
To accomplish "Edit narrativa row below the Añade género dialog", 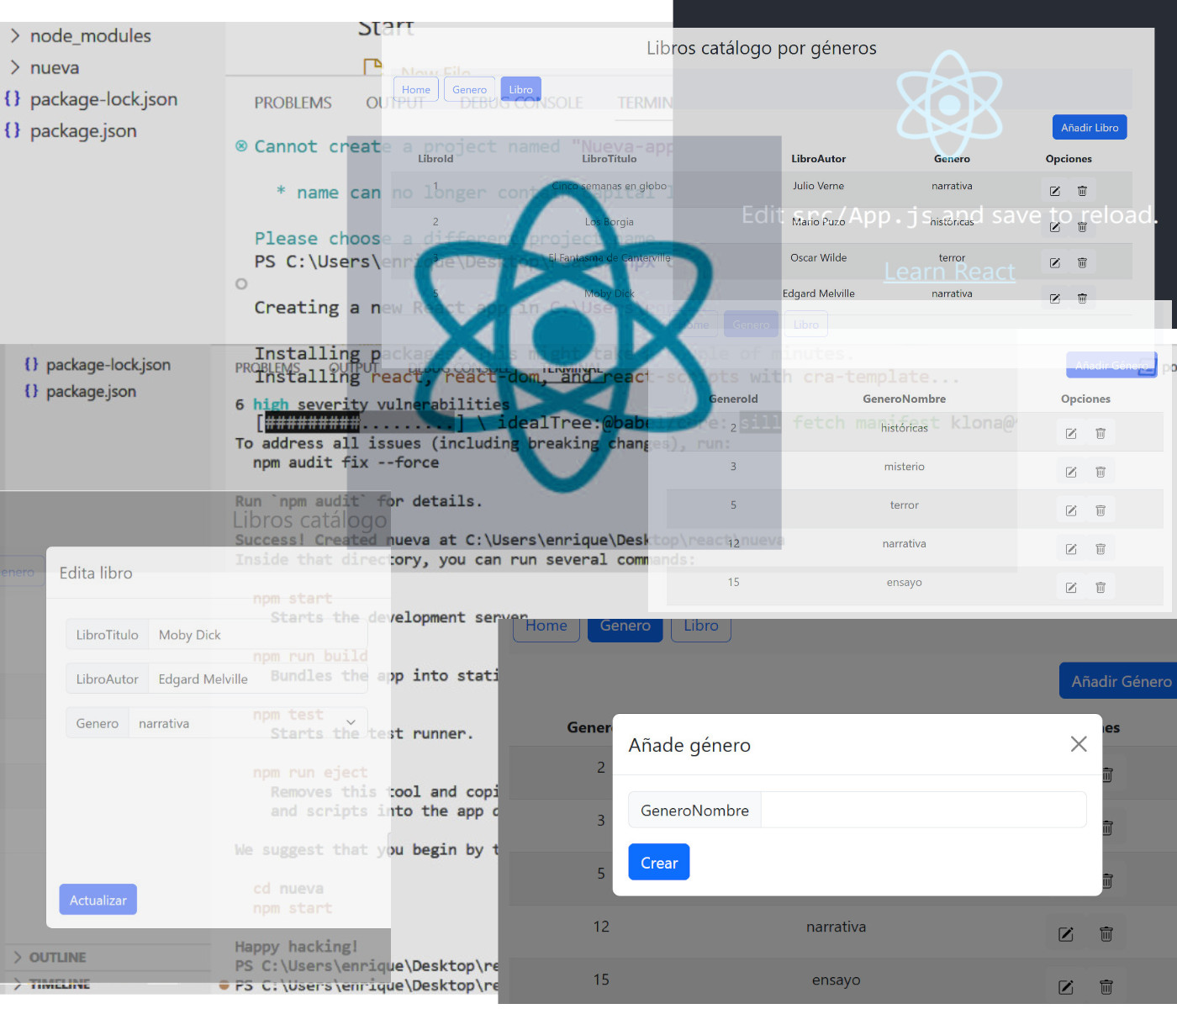I will (x=1066, y=934).
